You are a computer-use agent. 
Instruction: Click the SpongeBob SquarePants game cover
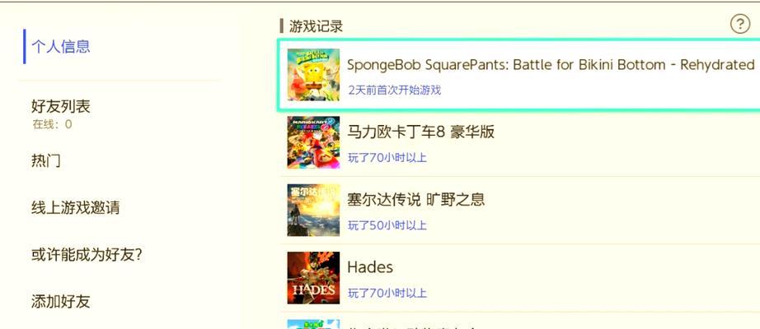tap(313, 75)
